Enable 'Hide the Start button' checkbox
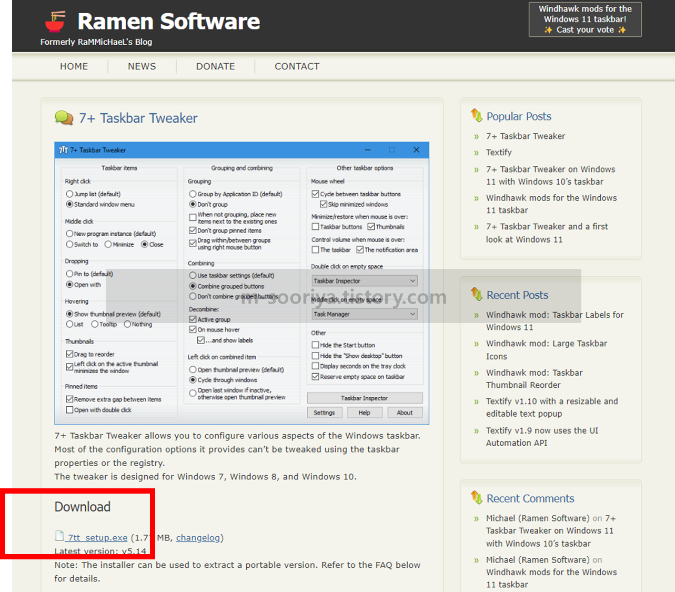Screen dimensions: 675x592 click(316, 345)
